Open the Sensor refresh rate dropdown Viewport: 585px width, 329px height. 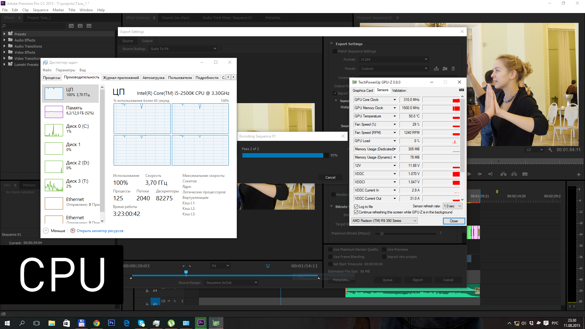453,206
